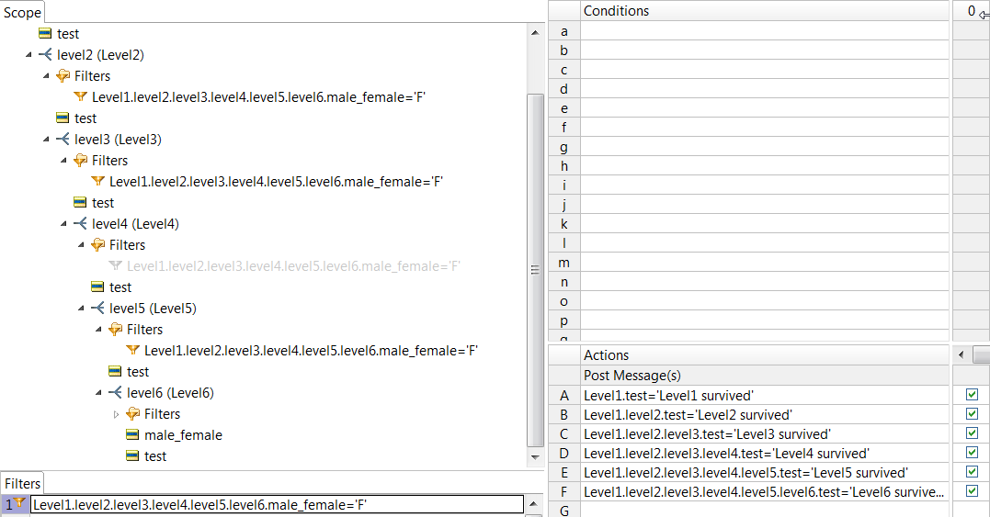
Task: Click the Post Message(s) header row
Action: coord(763,376)
